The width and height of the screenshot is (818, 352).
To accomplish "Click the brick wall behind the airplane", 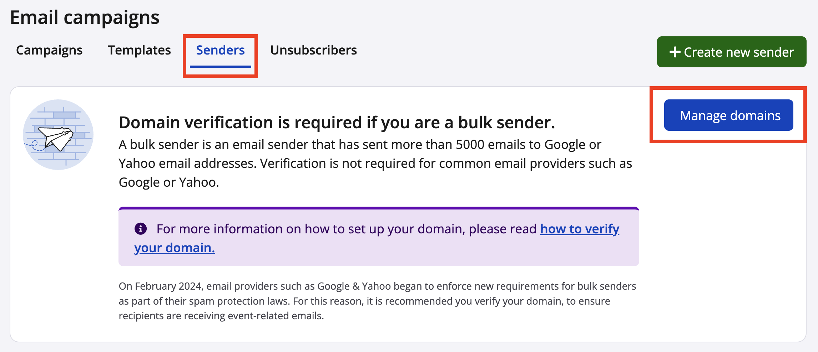I will pos(64,114).
